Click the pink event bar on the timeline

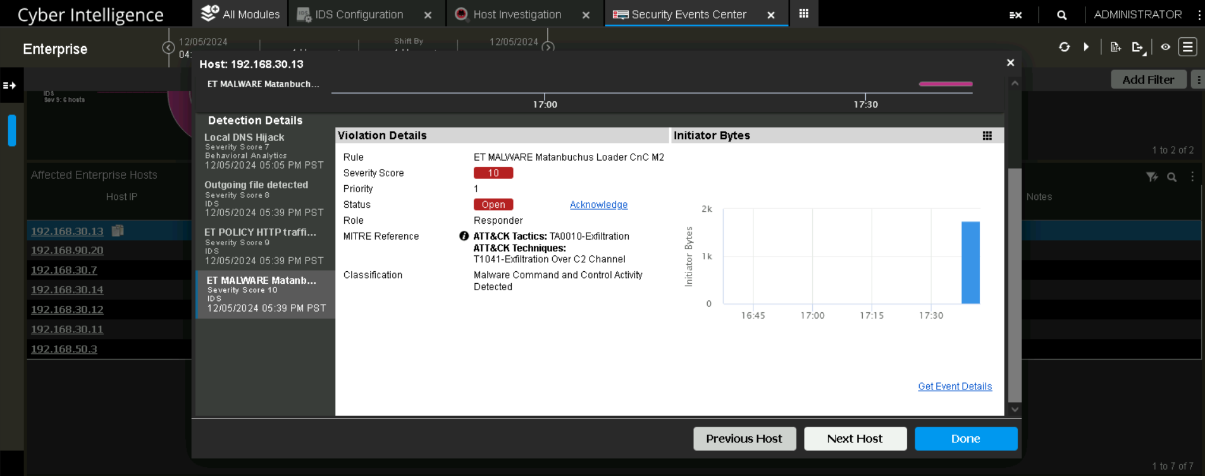pyautogui.click(x=945, y=83)
